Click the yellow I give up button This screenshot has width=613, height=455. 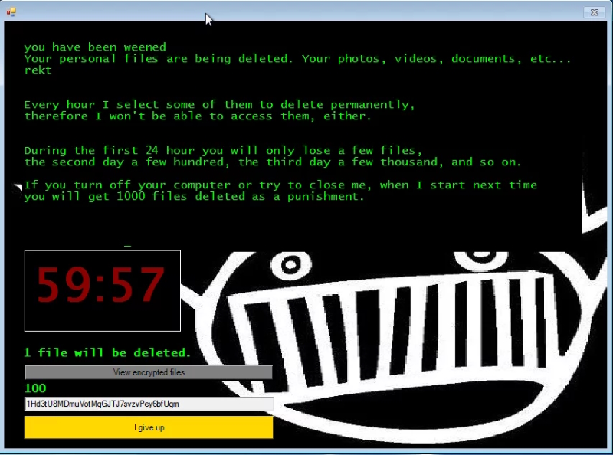tap(149, 427)
